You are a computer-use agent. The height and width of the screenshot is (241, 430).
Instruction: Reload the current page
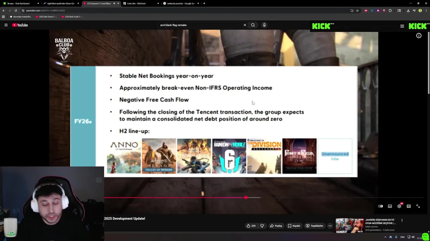point(16,10)
